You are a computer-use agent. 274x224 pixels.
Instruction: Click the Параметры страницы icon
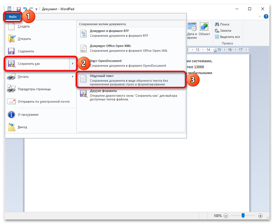click(11, 89)
